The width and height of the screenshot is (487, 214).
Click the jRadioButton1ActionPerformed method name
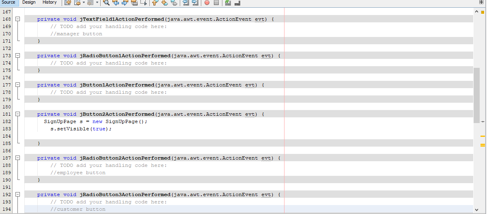coord(125,56)
